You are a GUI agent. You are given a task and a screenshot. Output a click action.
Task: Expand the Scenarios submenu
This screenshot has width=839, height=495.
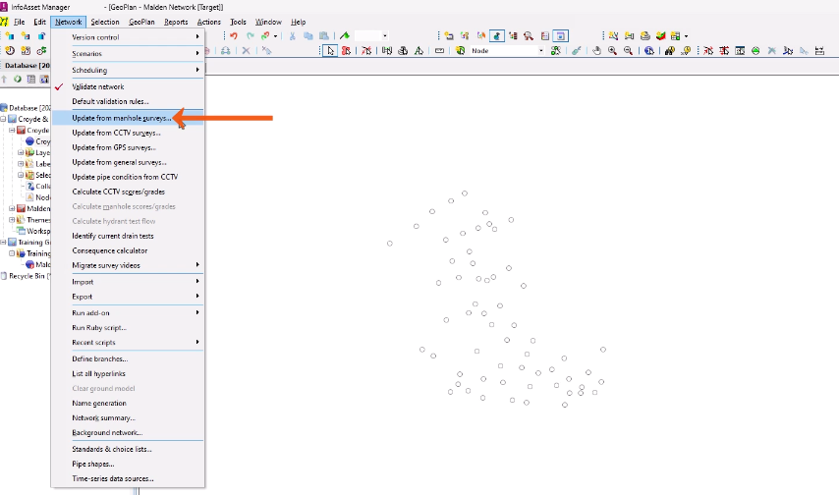[128, 54]
